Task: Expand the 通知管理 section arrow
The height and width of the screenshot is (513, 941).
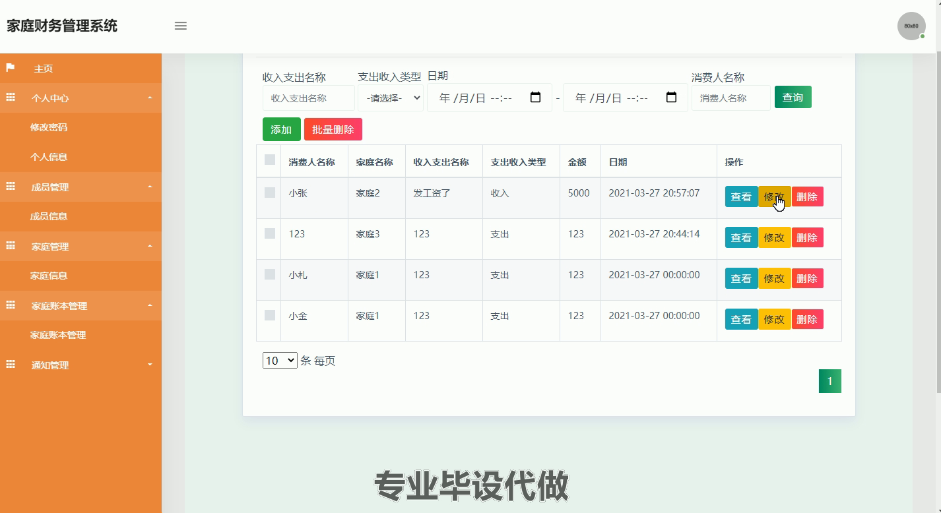Action: click(x=150, y=365)
